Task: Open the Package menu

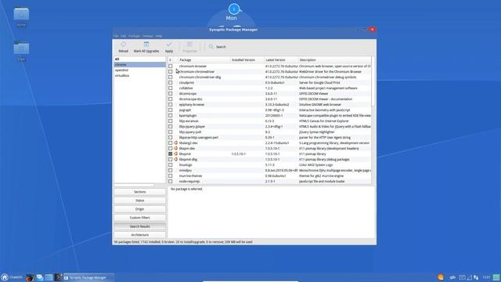Action: click(x=134, y=36)
